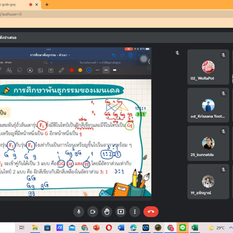The image size is (233, 233).
Task: Click the image insert tool
Action: click(x=40, y=70)
